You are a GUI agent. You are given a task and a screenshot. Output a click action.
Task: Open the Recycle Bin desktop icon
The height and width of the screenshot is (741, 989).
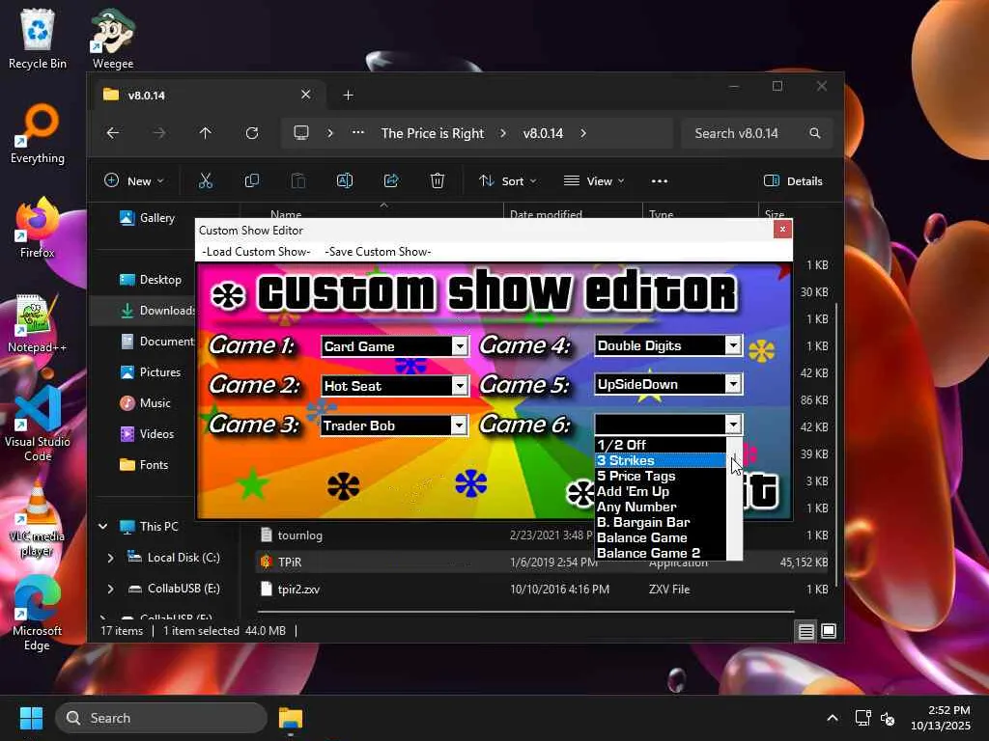coord(38,39)
